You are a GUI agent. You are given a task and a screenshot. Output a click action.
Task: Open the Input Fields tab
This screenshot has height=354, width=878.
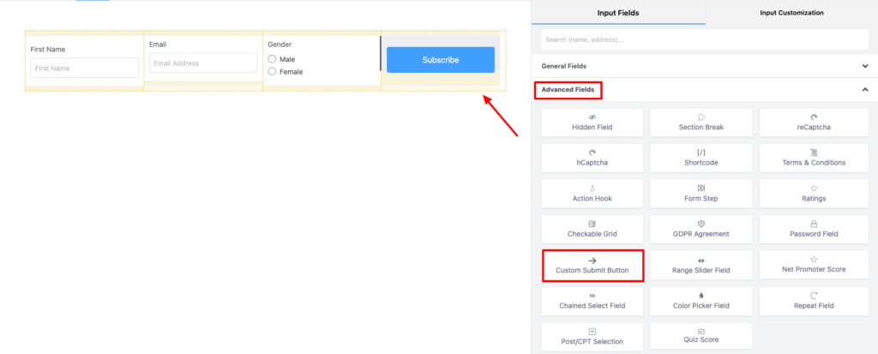[618, 12]
